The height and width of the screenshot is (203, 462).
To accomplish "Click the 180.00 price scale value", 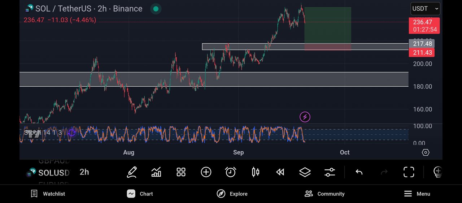I will coord(423,87).
